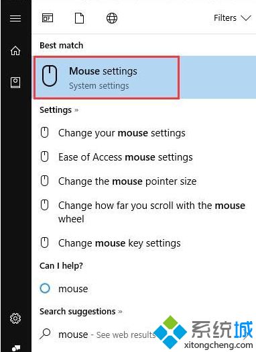Select Change your mouse settings

point(145,133)
